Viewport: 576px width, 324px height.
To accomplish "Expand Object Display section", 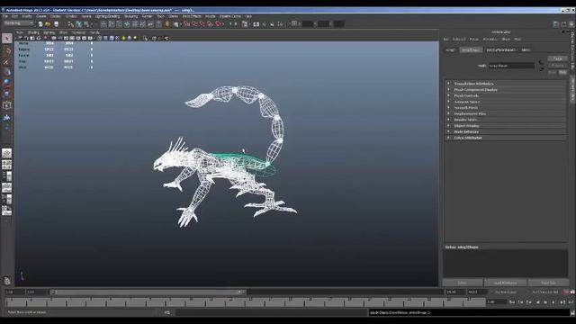I will (x=505, y=126).
